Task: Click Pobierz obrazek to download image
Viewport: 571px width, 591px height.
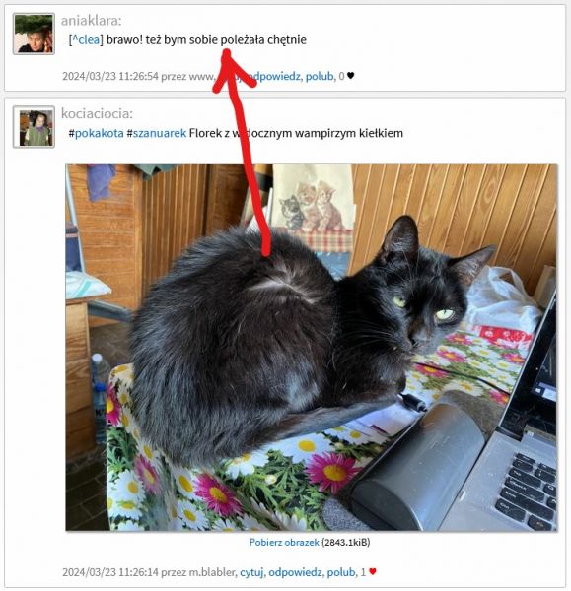Action: (284, 543)
